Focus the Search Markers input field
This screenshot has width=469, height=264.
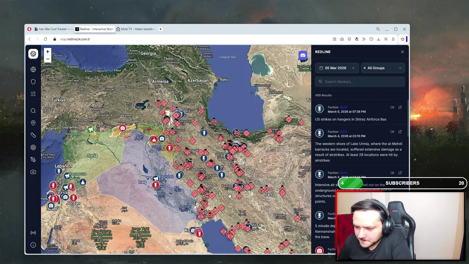(360, 82)
